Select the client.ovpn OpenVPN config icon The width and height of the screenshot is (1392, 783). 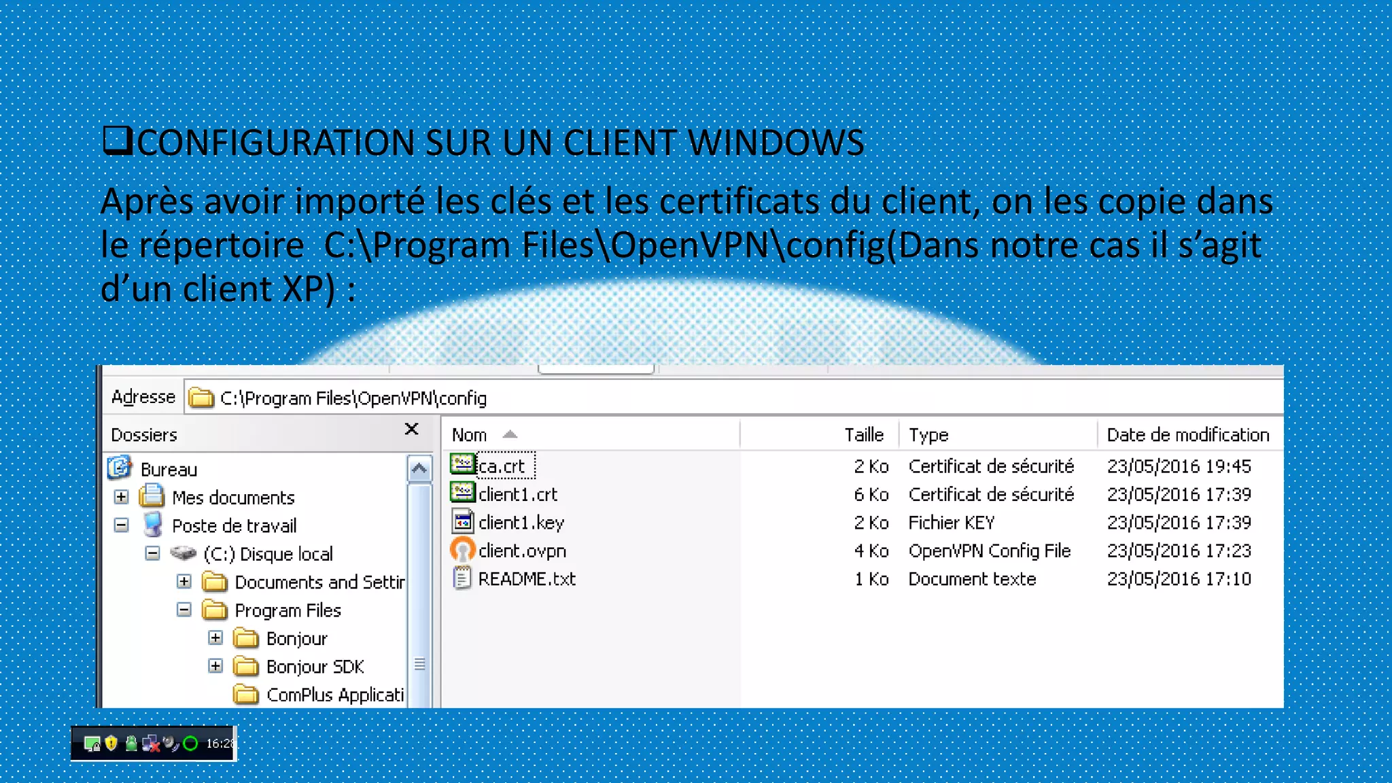click(x=462, y=550)
